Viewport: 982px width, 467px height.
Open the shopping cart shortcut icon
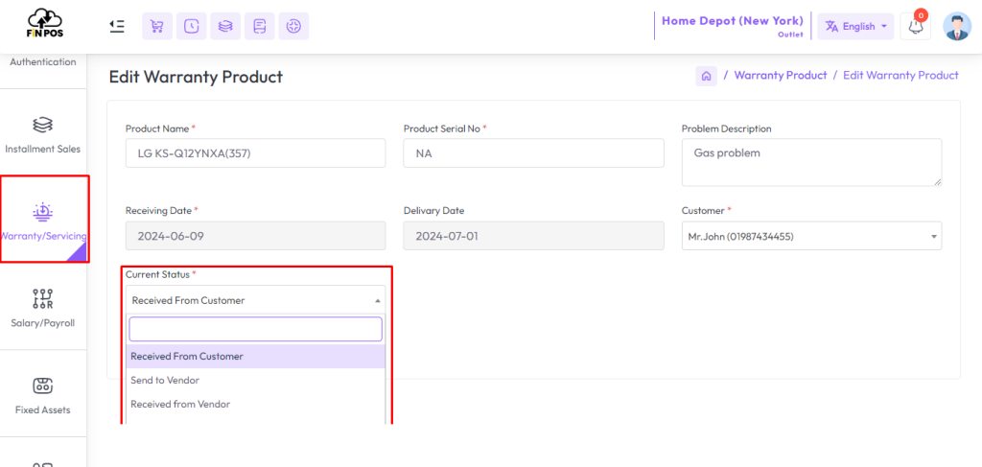[157, 26]
